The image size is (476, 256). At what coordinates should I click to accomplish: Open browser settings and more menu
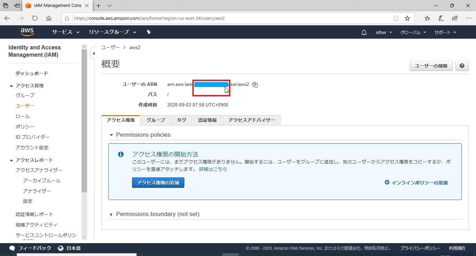469,18
